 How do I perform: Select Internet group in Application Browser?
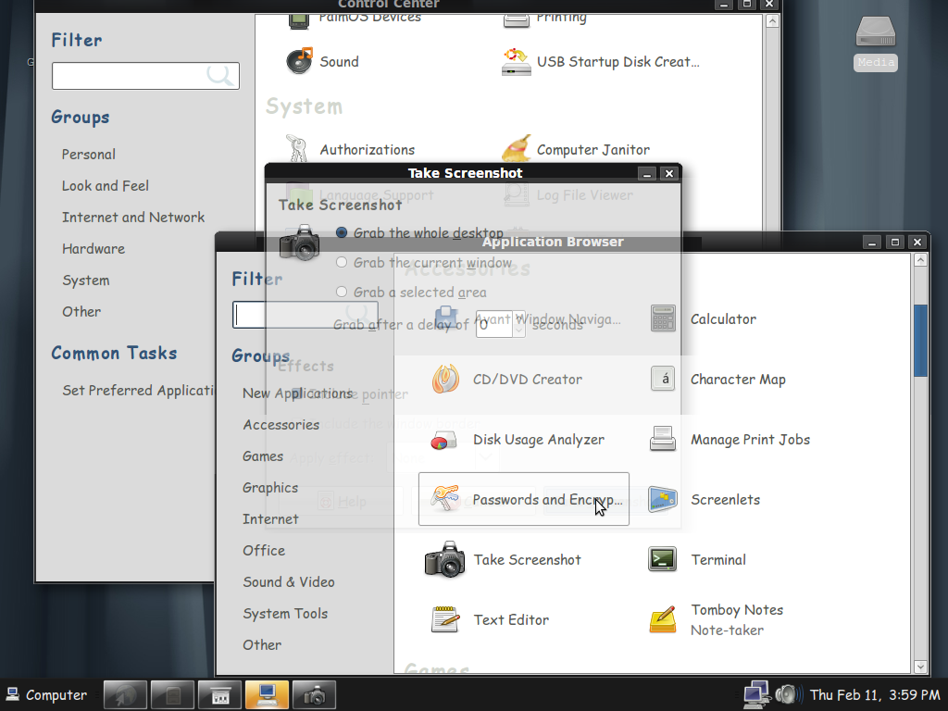pos(270,518)
